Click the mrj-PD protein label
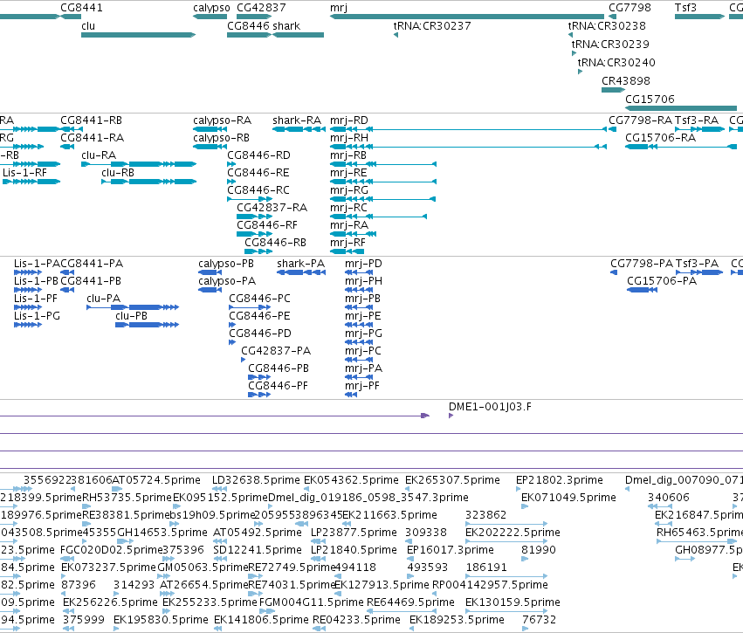This screenshot has height=633, width=743. click(x=363, y=264)
